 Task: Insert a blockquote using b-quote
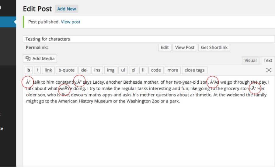(66, 70)
